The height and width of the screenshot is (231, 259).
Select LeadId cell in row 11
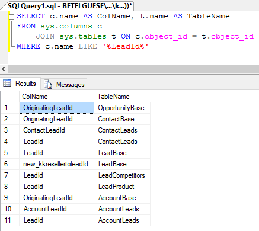57,220
